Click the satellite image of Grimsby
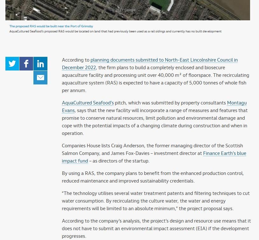 pos(80,10)
